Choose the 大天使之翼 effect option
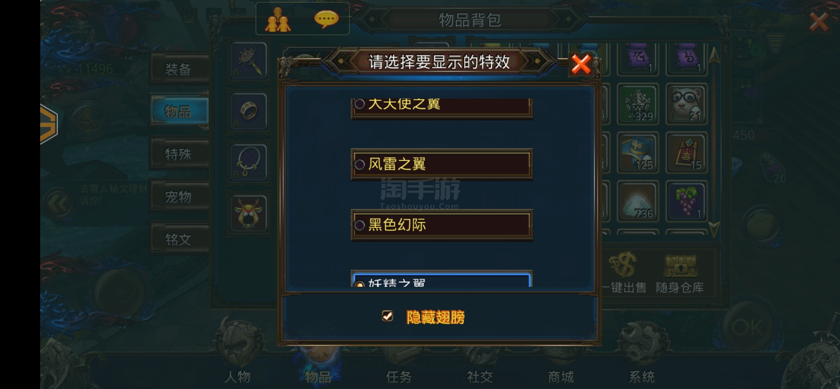The height and width of the screenshot is (389, 840). point(442,108)
